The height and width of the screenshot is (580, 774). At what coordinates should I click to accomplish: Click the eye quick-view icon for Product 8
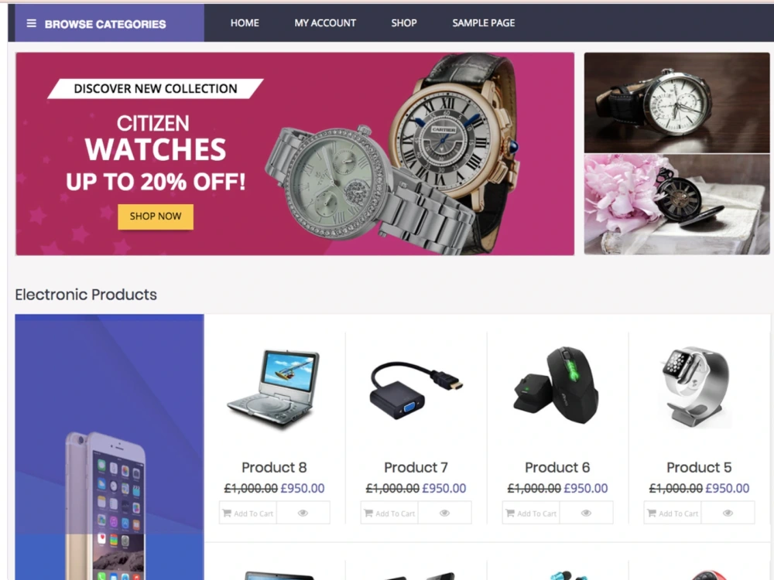303,513
